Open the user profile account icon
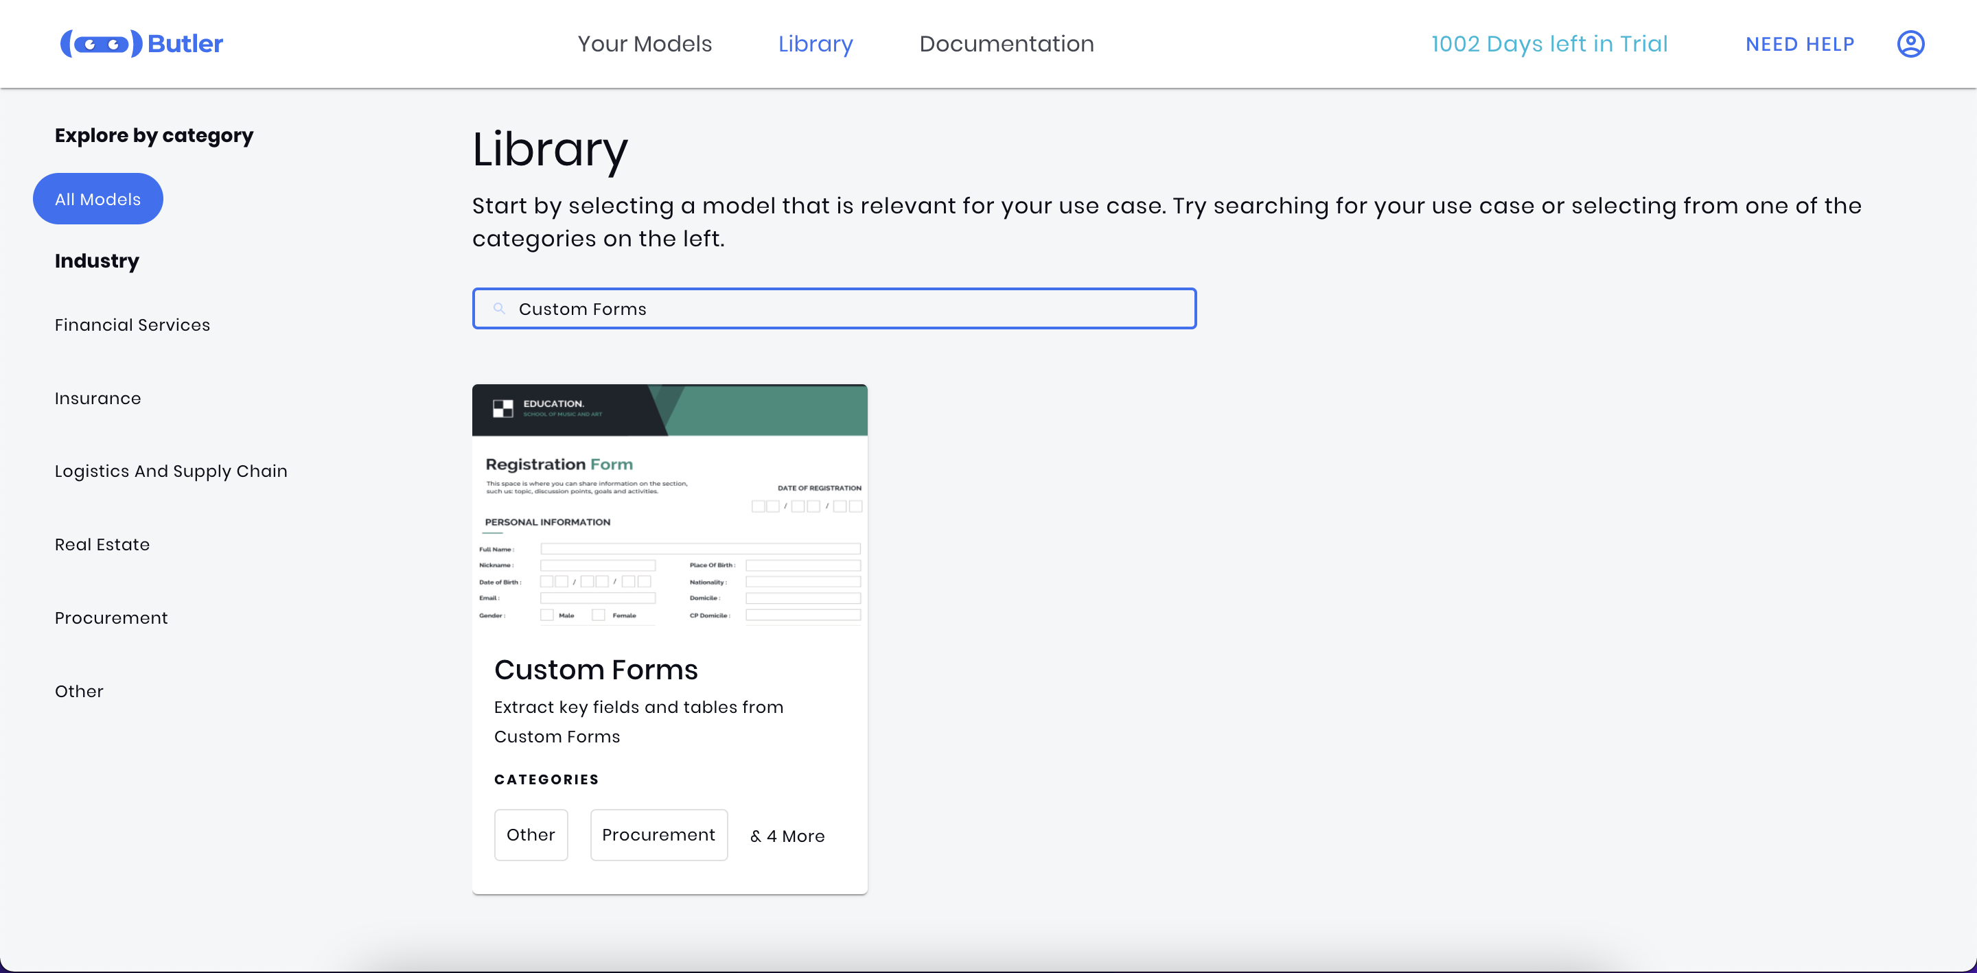 point(1910,44)
